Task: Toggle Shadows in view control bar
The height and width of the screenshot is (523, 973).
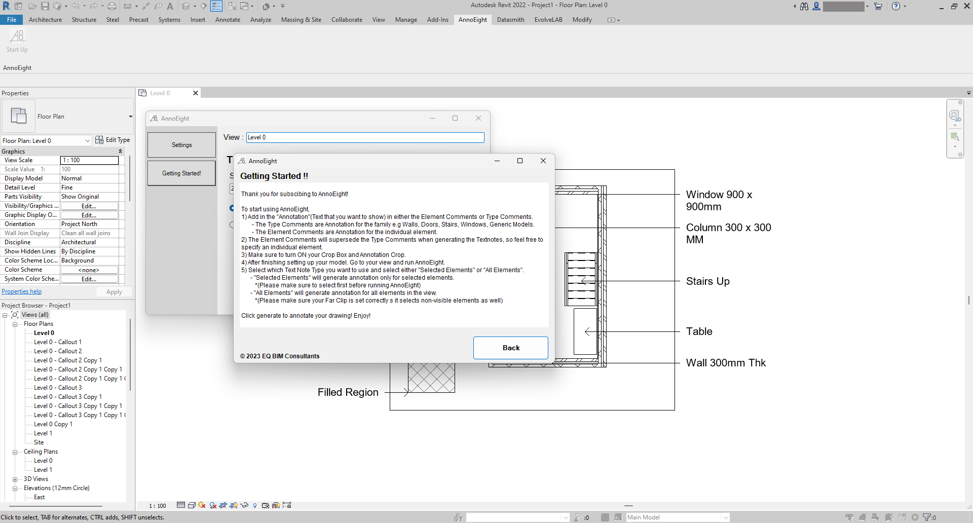Action: coord(213,505)
